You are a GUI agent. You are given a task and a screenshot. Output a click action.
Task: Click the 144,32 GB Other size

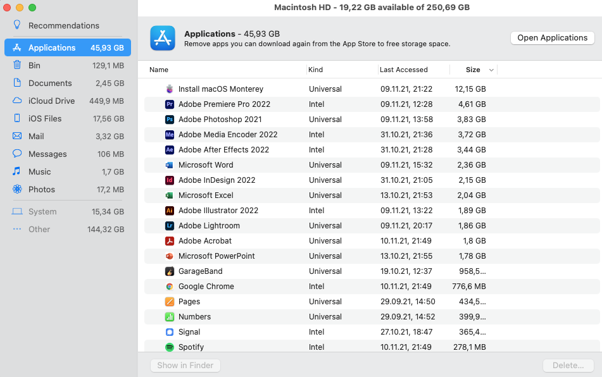pyautogui.click(x=106, y=230)
